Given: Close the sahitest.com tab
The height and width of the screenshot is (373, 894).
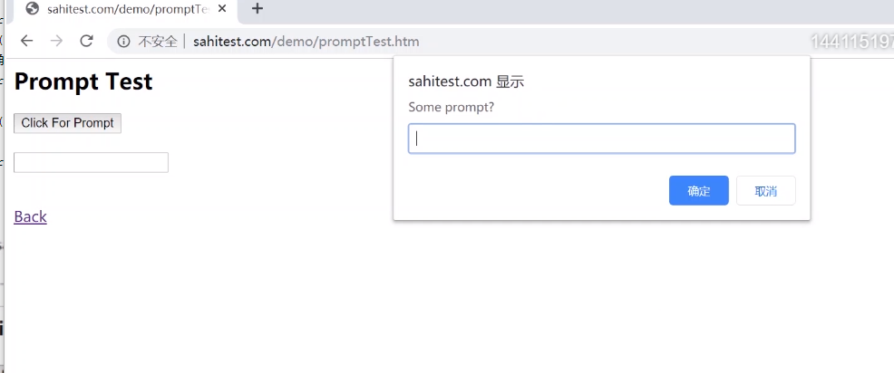Looking at the screenshot, I should click(x=221, y=9).
